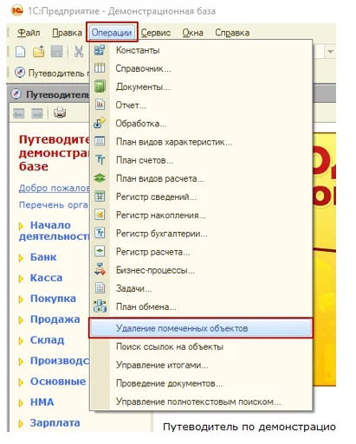Screen dimensions: 356x444
Task: Click the Cut scissors toolbar icon
Action: point(79,52)
